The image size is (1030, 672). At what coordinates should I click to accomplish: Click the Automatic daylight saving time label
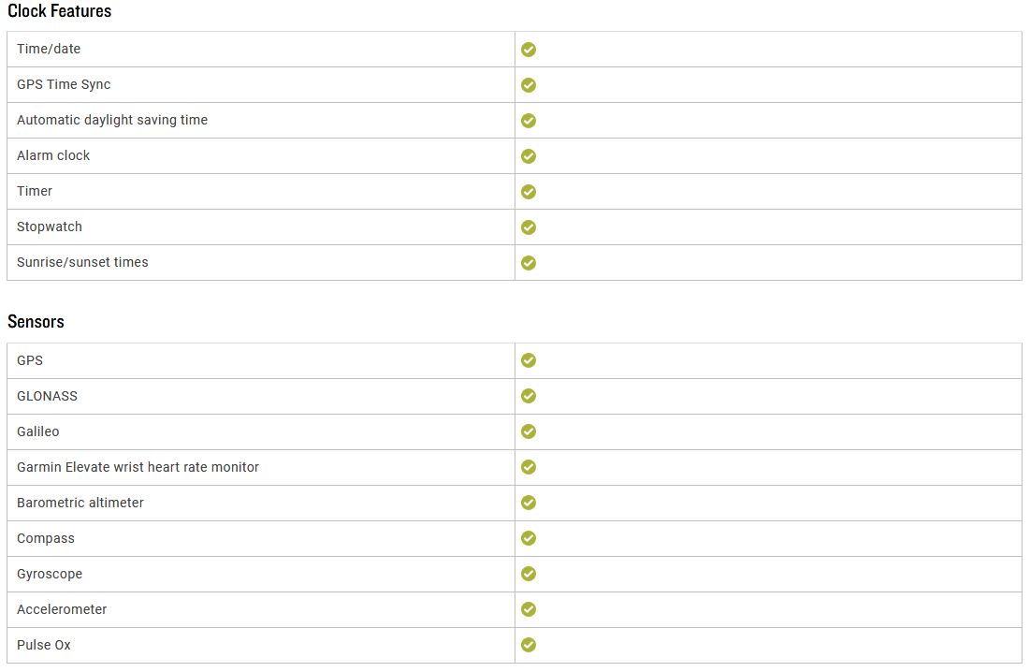click(x=112, y=120)
